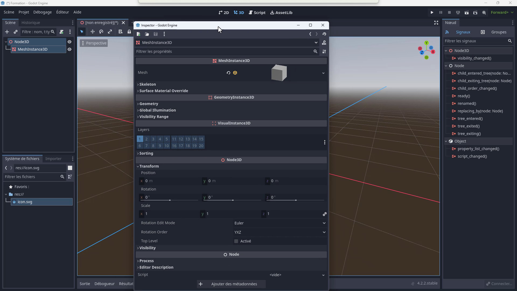Image resolution: width=517 pixels, height=291 pixels.
Task: Run the current scene icon
Action: point(467,12)
